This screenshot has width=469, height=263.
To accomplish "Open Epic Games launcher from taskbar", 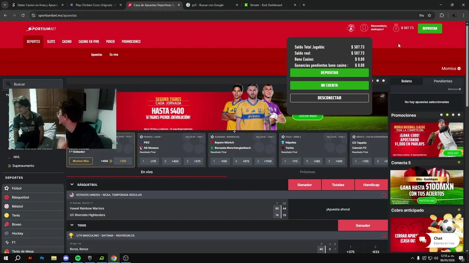I will coord(90,258).
